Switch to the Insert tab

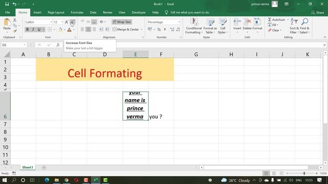pyautogui.click(x=37, y=12)
